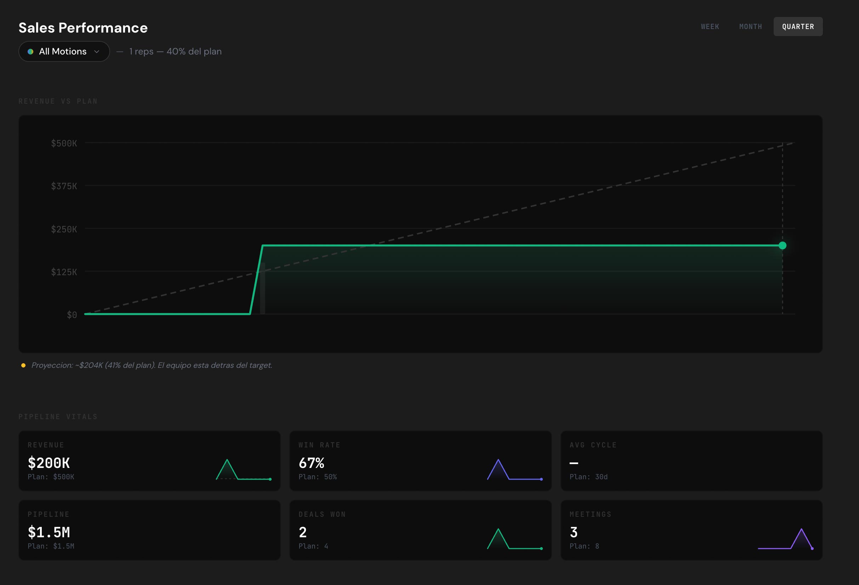Click the 'Plan: 8' meetings text
859x585 pixels.
[x=584, y=546]
